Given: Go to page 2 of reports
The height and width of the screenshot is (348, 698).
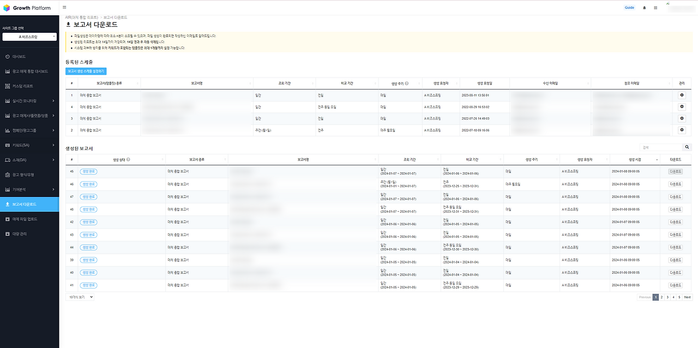Looking at the screenshot, I should click(661, 297).
